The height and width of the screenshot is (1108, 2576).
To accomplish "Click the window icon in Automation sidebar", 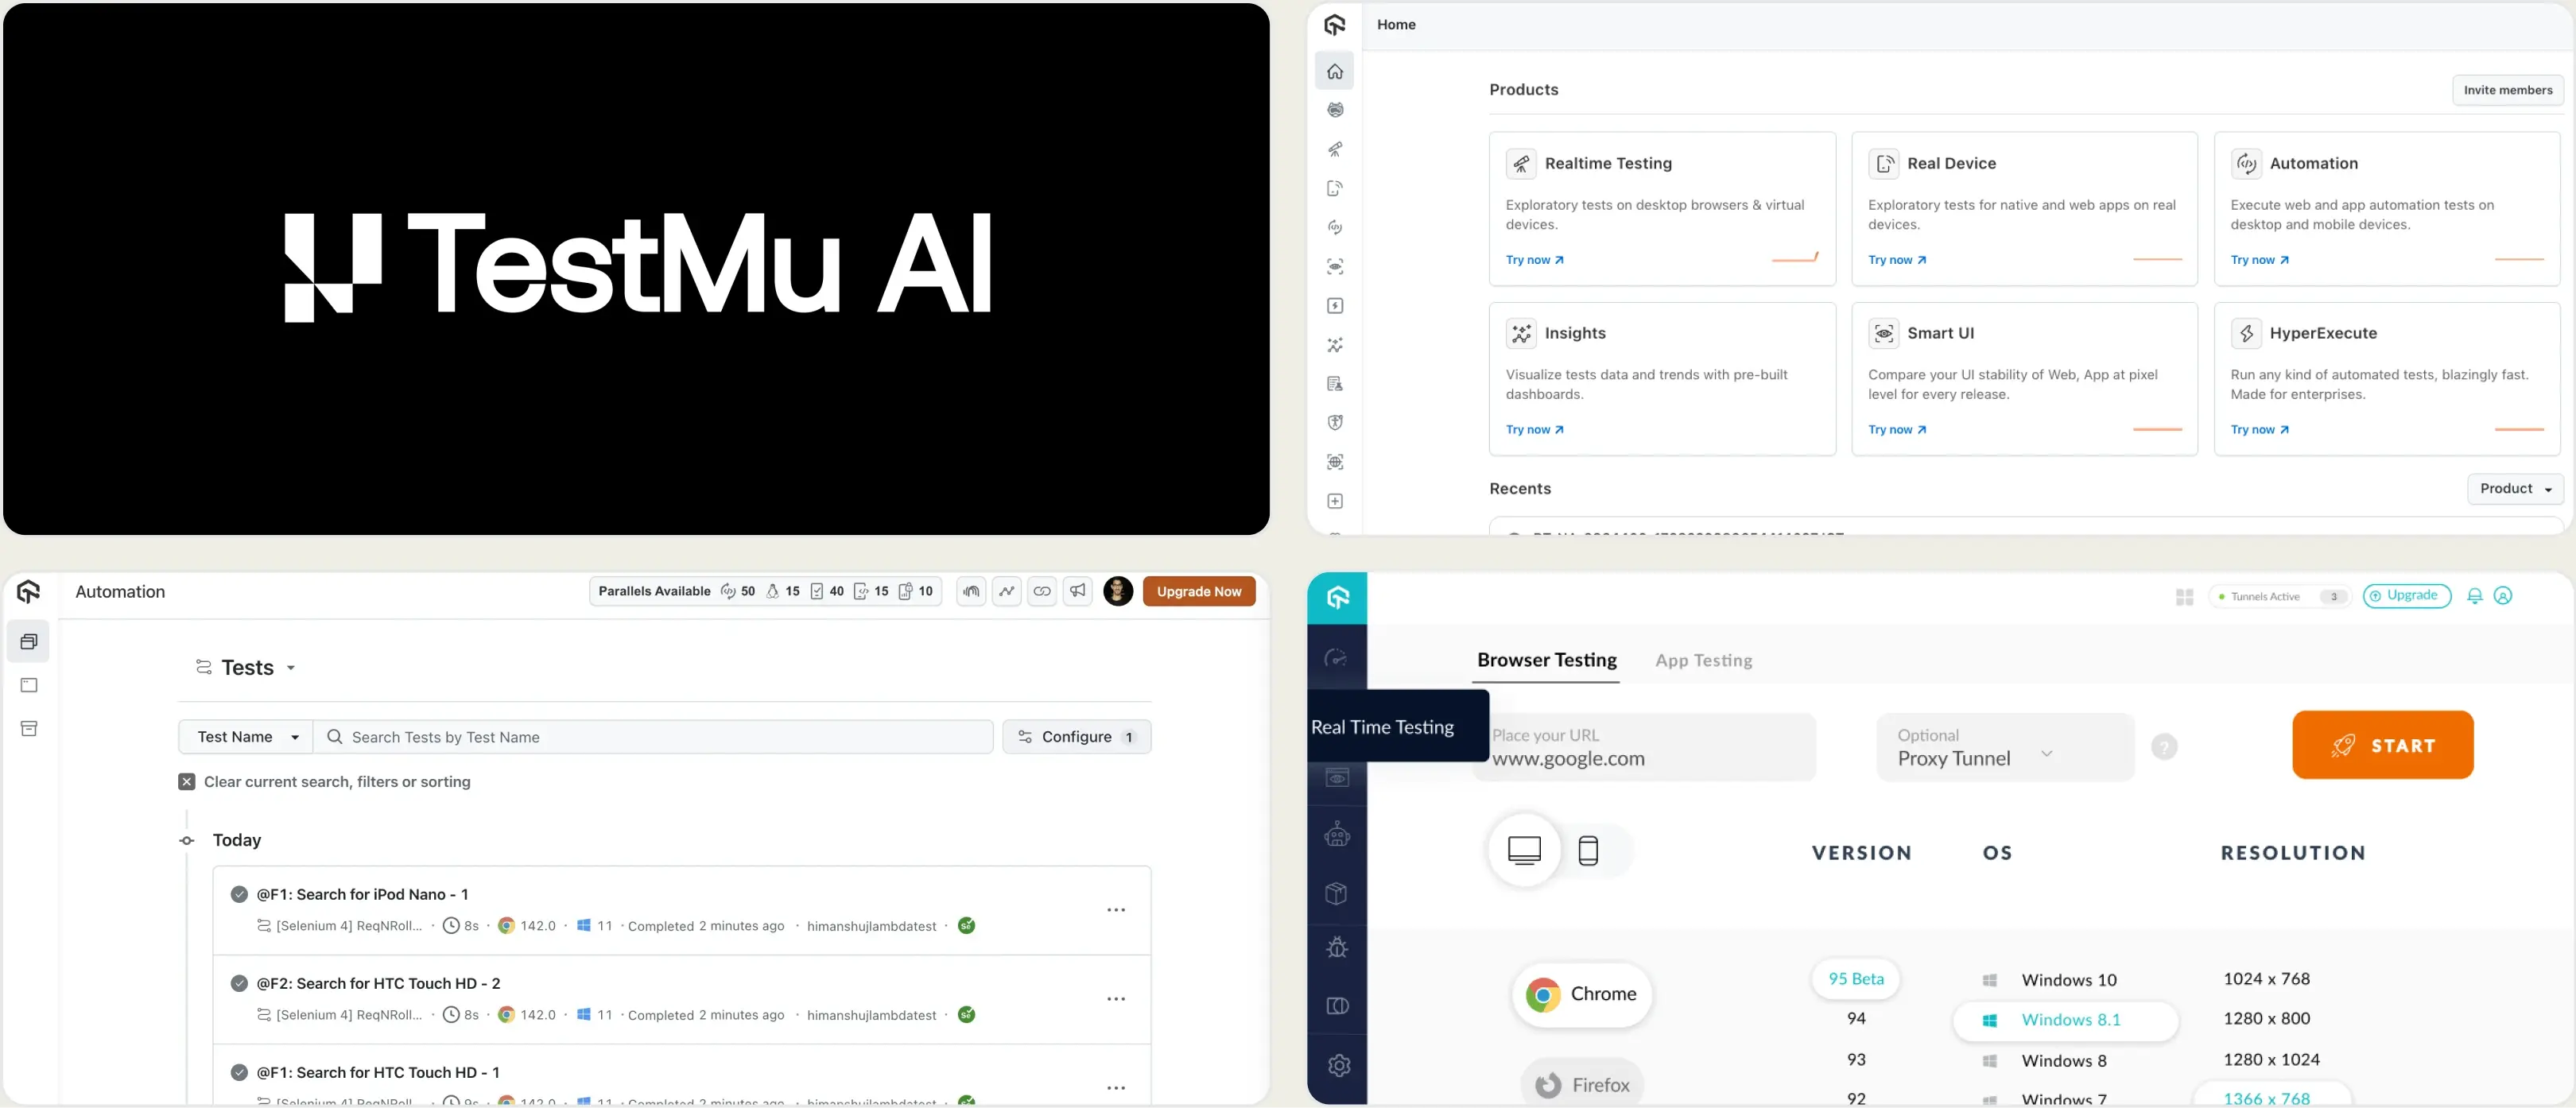I will 29,685.
